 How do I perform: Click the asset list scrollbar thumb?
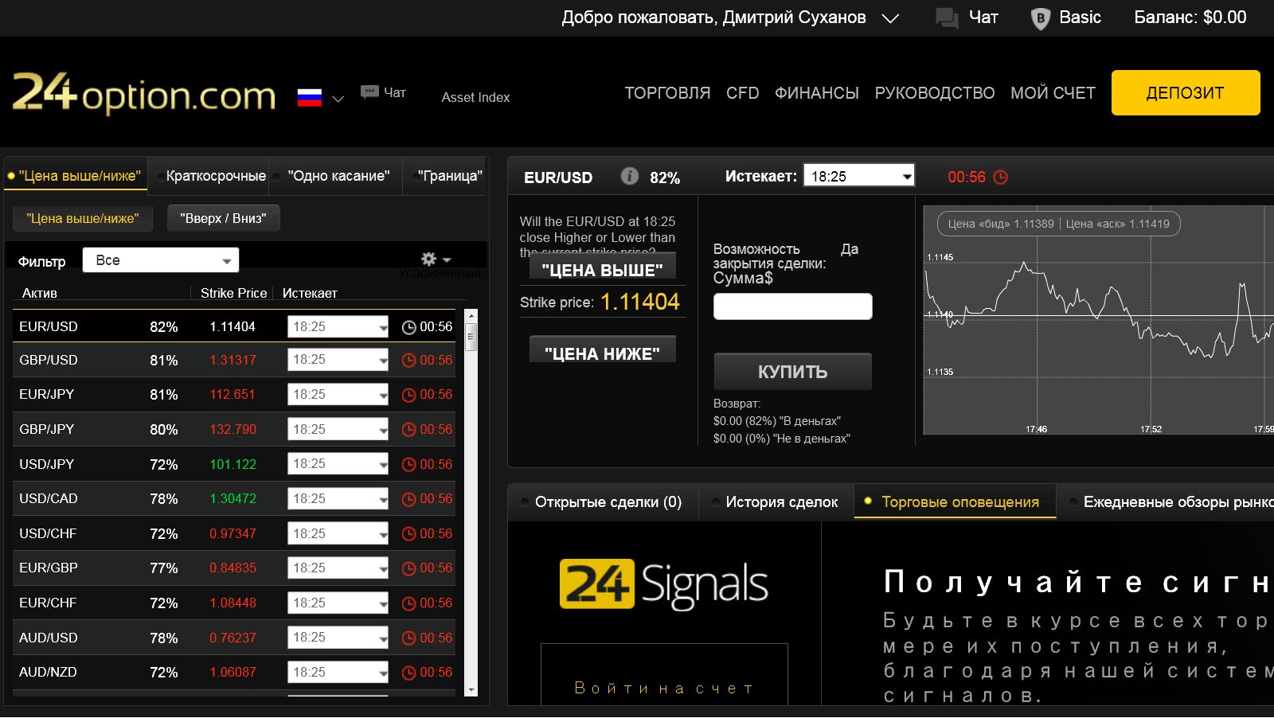tap(471, 337)
